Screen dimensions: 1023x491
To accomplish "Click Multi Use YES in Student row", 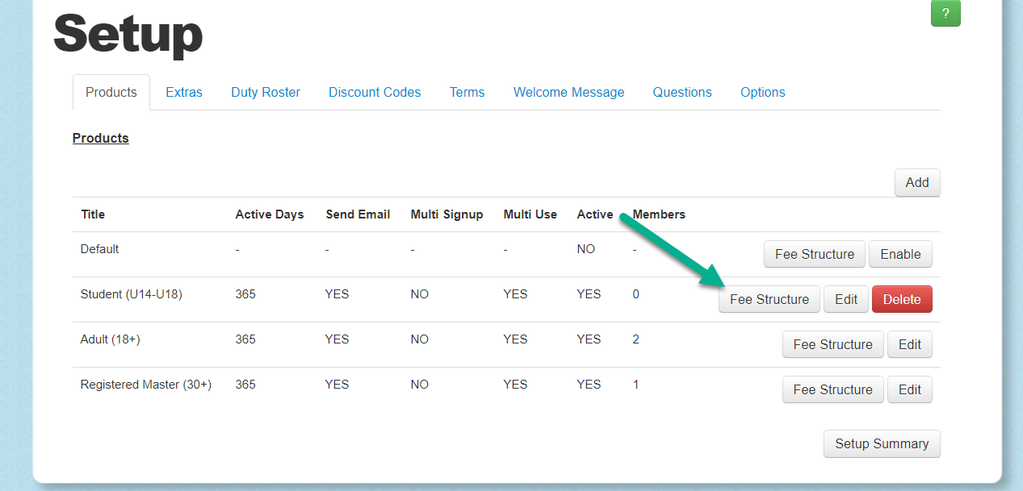I will coord(516,294).
